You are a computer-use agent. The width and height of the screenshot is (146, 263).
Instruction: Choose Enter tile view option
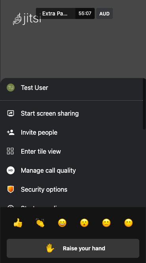pos(72,151)
